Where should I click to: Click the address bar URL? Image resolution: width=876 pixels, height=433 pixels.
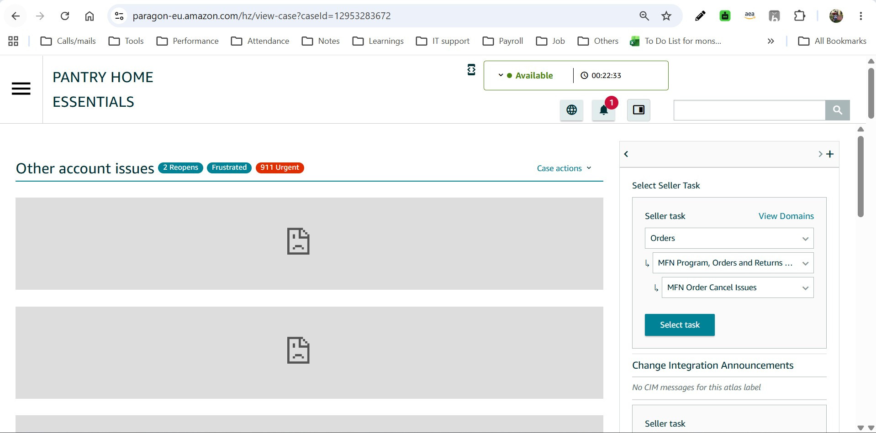point(262,16)
